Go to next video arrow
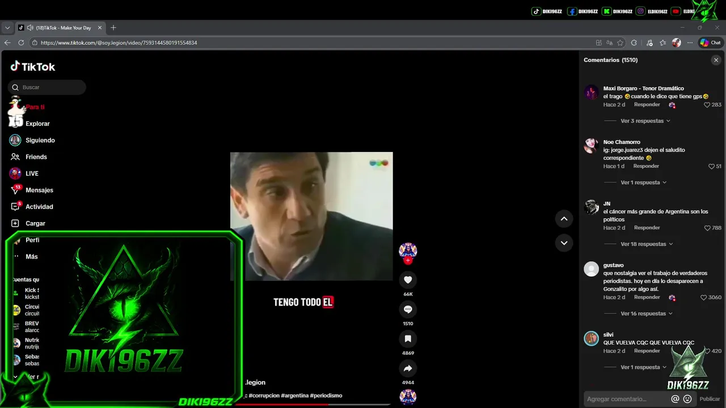This screenshot has width=726, height=408. pos(564,243)
